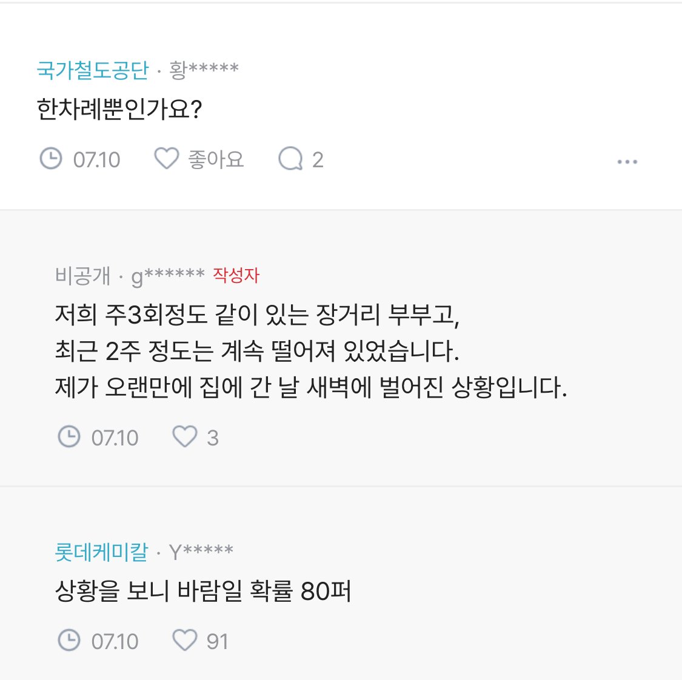
Task: Like the 국가철도공단 comment with the heart icon
Action: [x=166, y=159]
